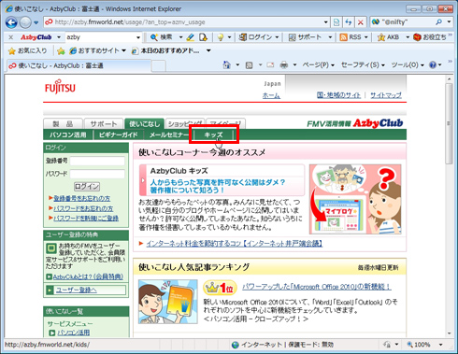Open the Help question mark icon
Viewport: 458px width, 354px height.
433,64
